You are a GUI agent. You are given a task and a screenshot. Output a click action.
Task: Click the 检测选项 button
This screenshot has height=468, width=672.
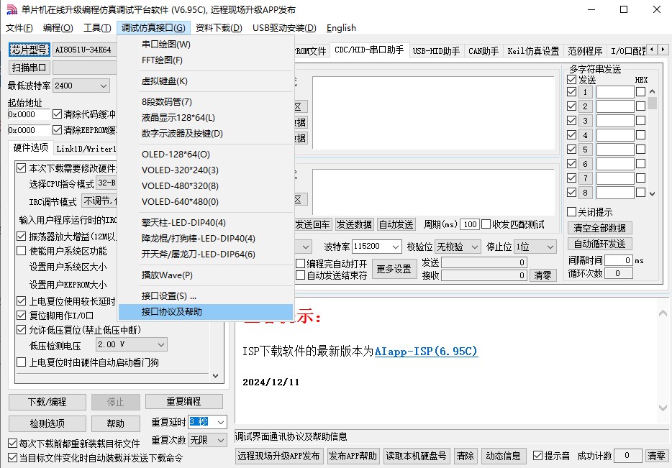tap(47, 423)
